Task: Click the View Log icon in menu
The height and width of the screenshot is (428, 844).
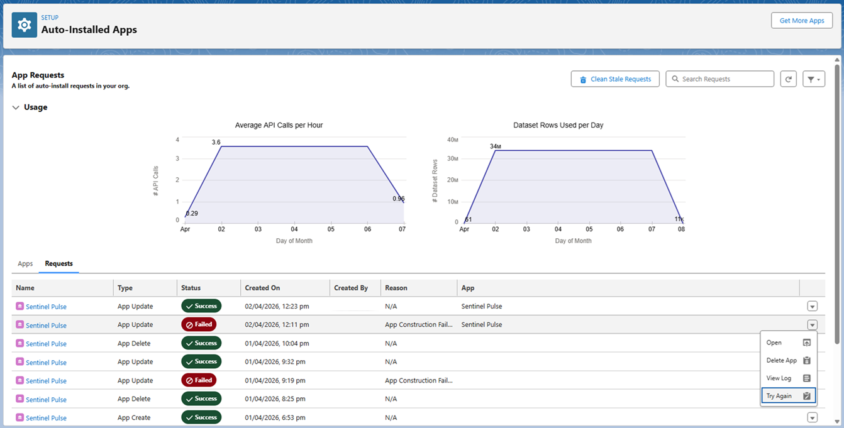Action: pyautogui.click(x=806, y=378)
